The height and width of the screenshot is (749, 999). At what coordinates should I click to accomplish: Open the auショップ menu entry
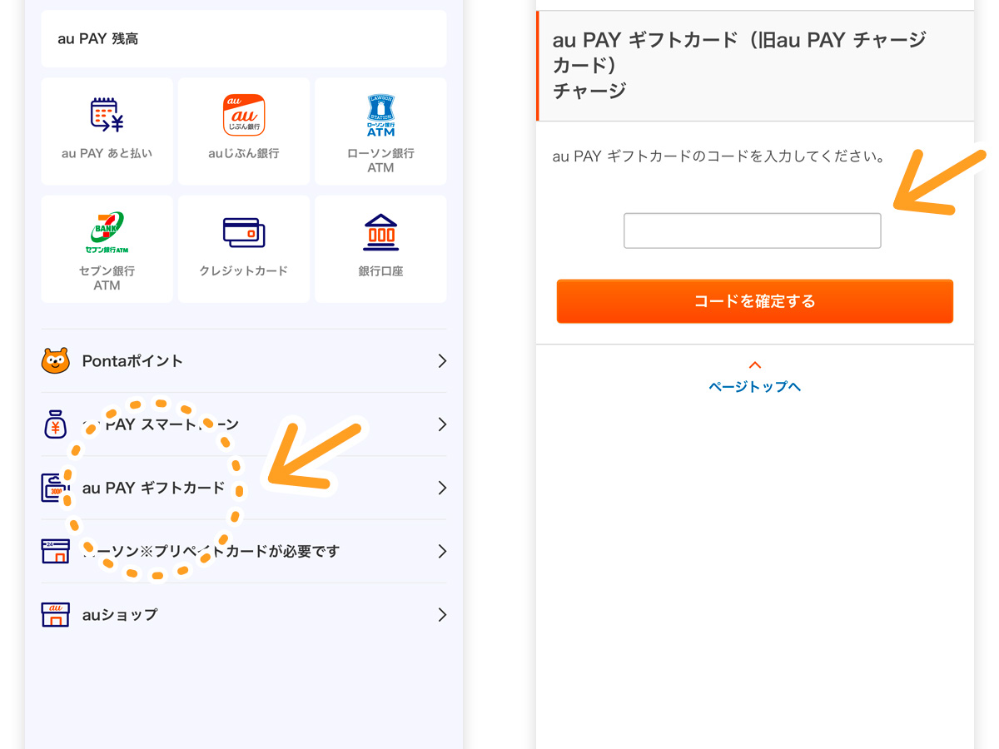(244, 614)
